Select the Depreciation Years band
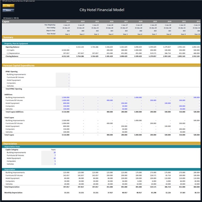The height and width of the screenshot is (202, 202). pos(101,147)
